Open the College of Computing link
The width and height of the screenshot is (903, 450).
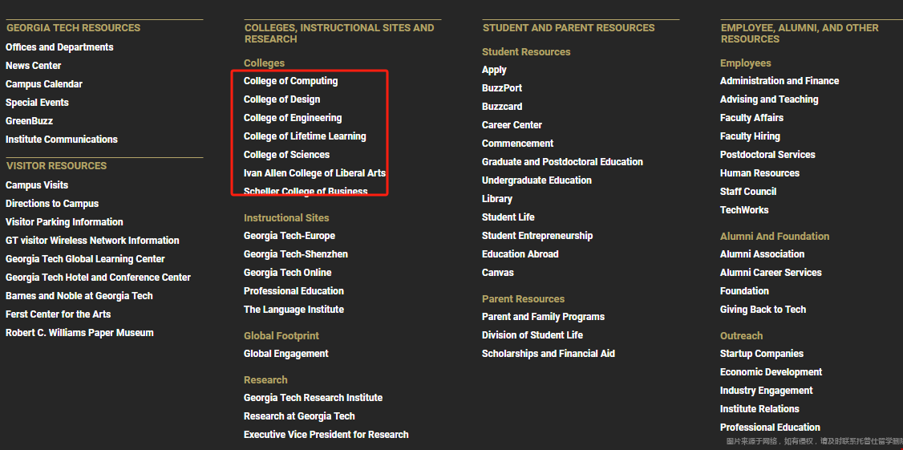(290, 81)
